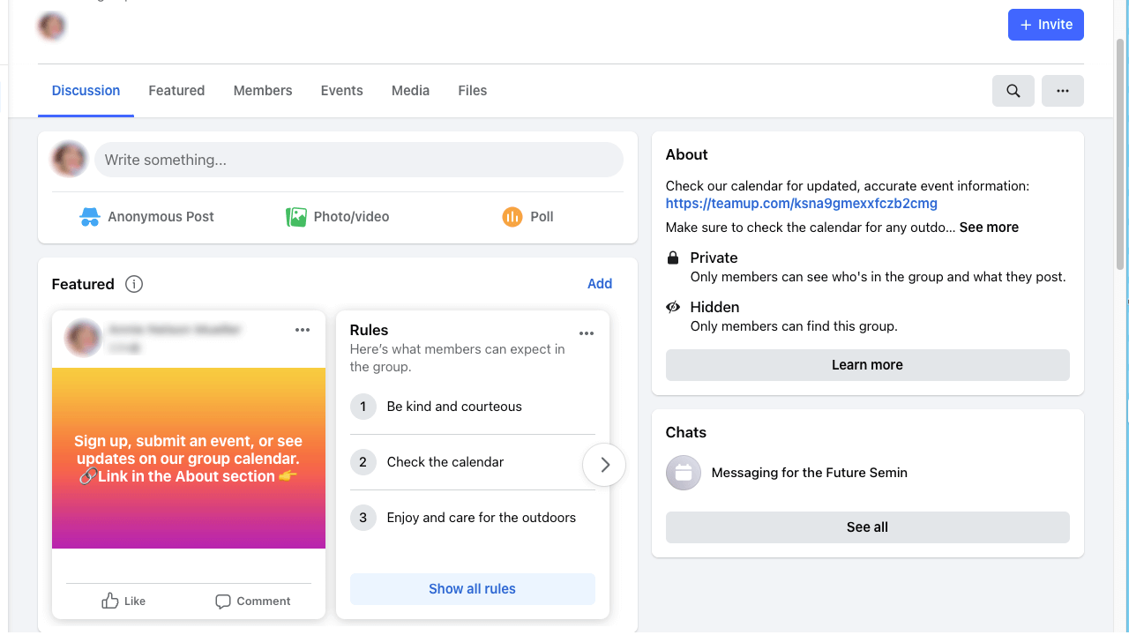Click the Write something input field
The image size is (1129, 635).
tap(359, 160)
